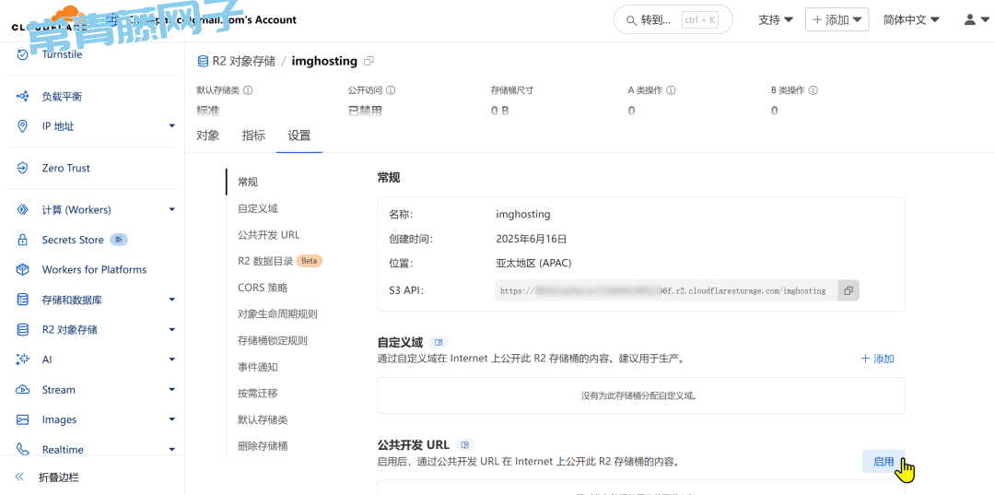
Task: Select the 设置 tab
Action: pyautogui.click(x=299, y=136)
